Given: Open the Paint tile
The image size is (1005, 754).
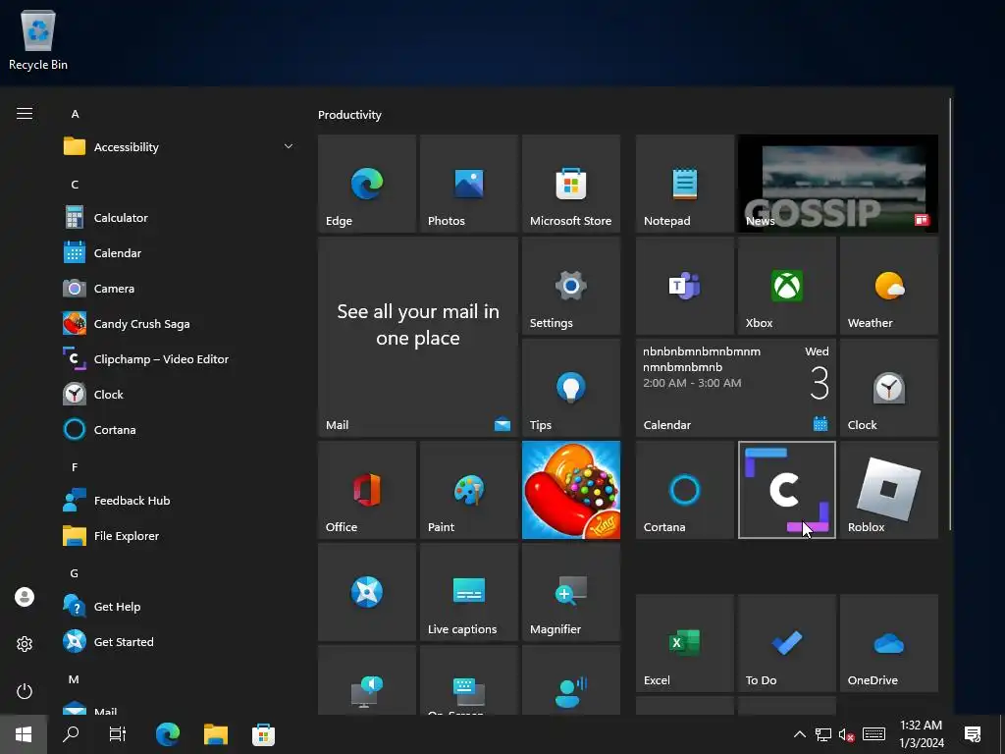Looking at the screenshot, I should [x=468, y=490].
